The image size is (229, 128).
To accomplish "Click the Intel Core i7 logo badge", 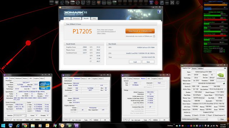I will [45, 85].
